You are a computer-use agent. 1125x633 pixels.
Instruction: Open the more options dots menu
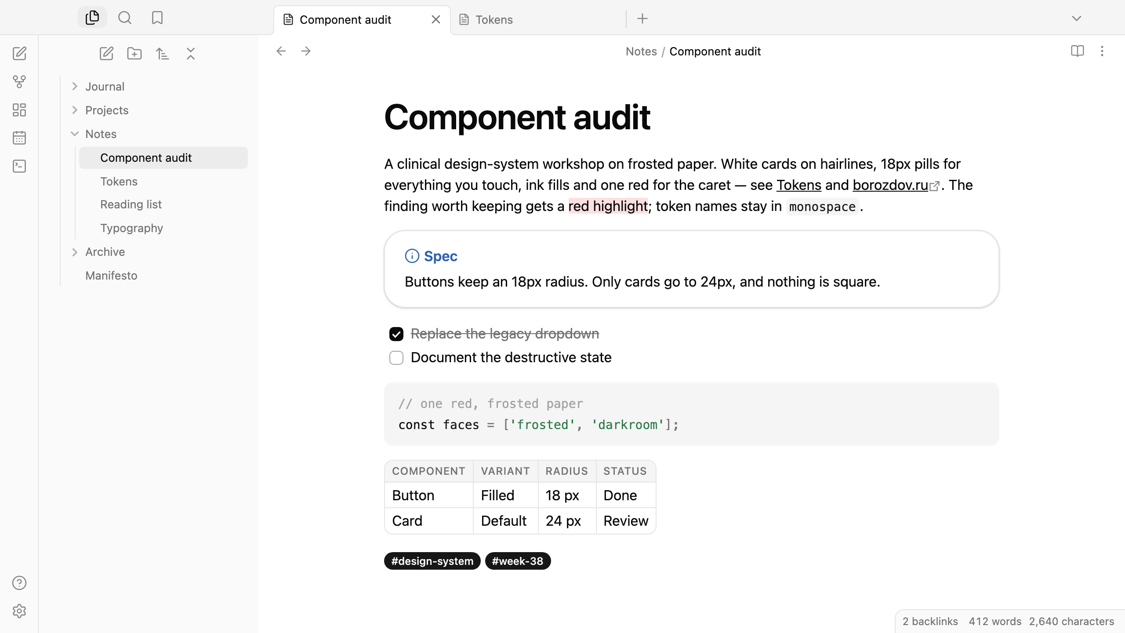(1102, 51)
